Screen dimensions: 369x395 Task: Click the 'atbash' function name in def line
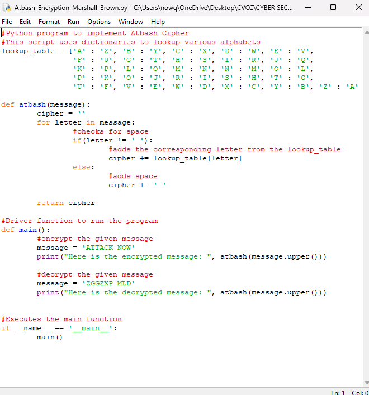(32, 105)
